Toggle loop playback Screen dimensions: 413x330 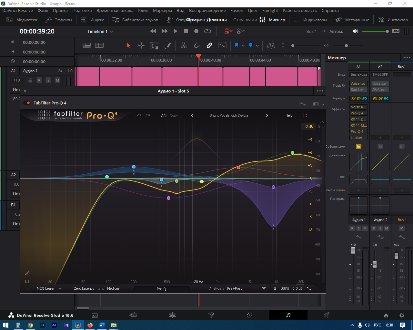[207, 31]
